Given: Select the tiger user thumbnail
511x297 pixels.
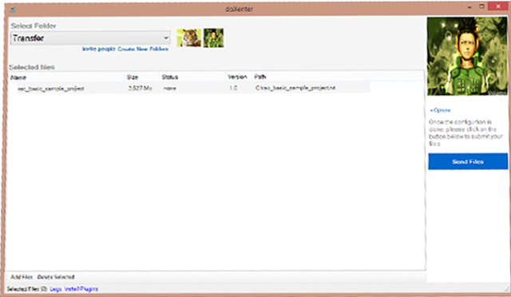Looking at the screenshot, I should point(189,38).
